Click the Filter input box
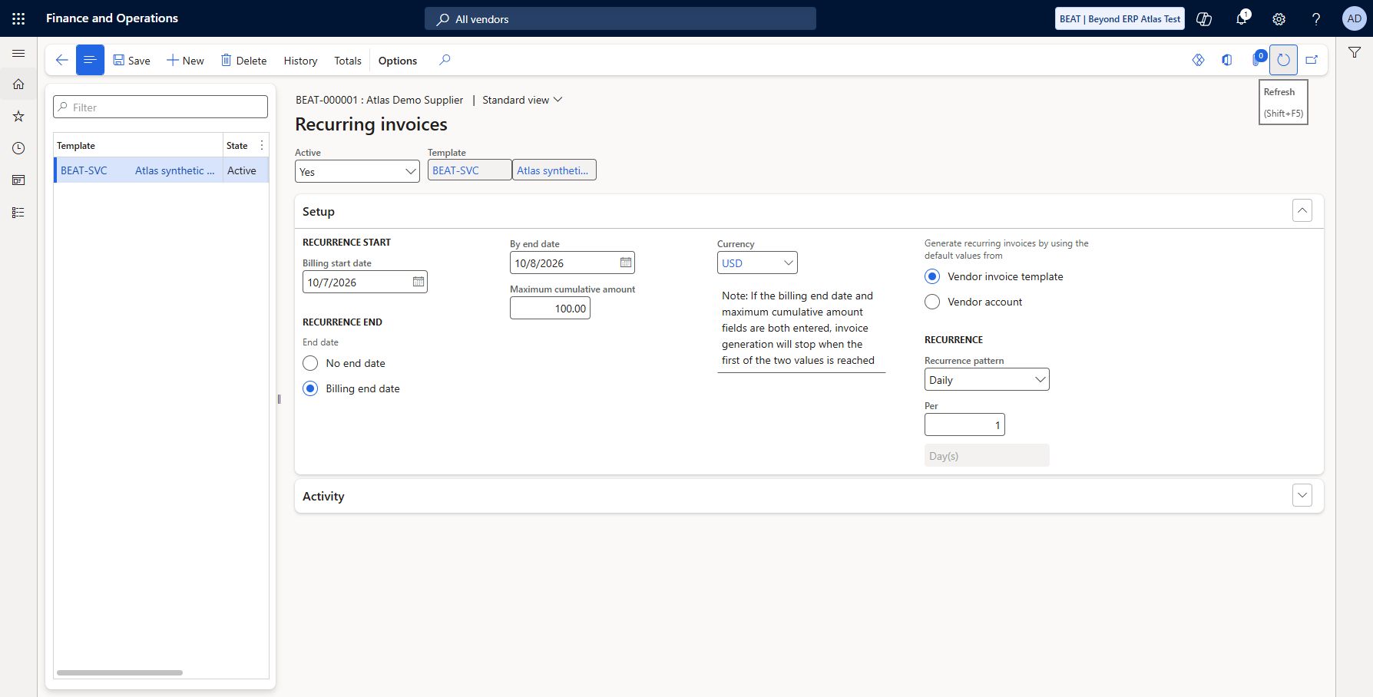Viewport: 1373px width, 697px height. (160, 107)
